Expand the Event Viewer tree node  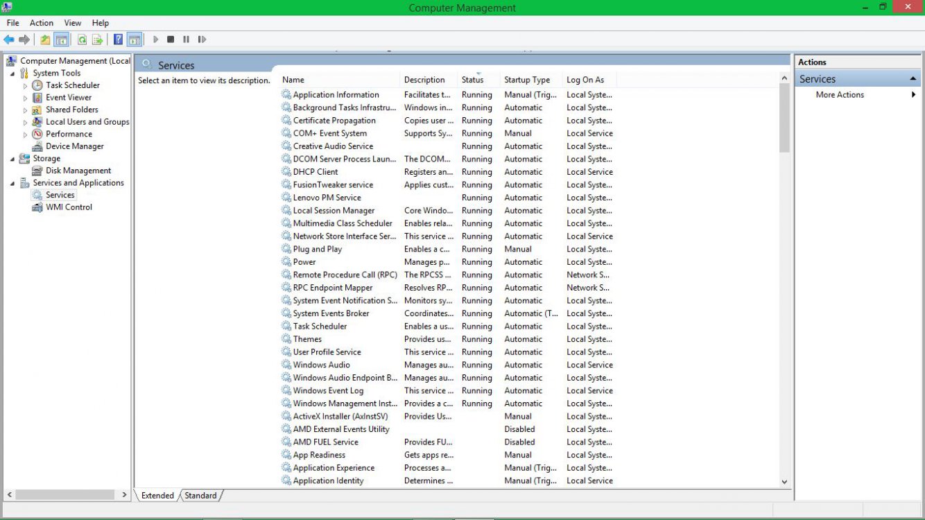pyautogui.click(x=26, y=98)
